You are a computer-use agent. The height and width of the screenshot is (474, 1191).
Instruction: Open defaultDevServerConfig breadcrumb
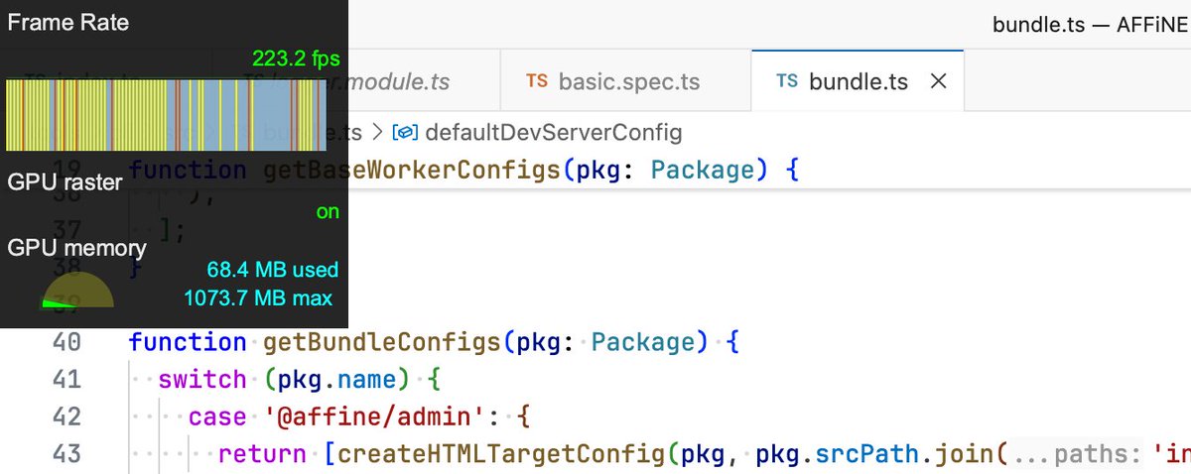[x=554, y=132]
